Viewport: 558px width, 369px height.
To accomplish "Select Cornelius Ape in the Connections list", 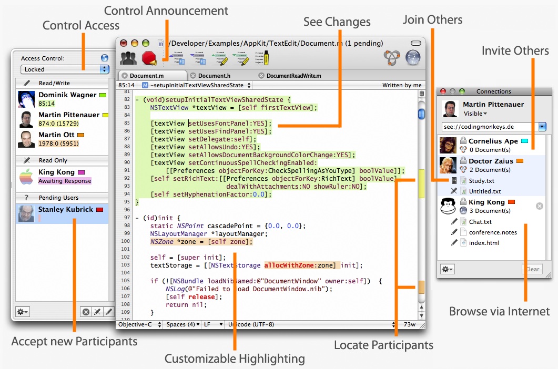I will 491,145.
